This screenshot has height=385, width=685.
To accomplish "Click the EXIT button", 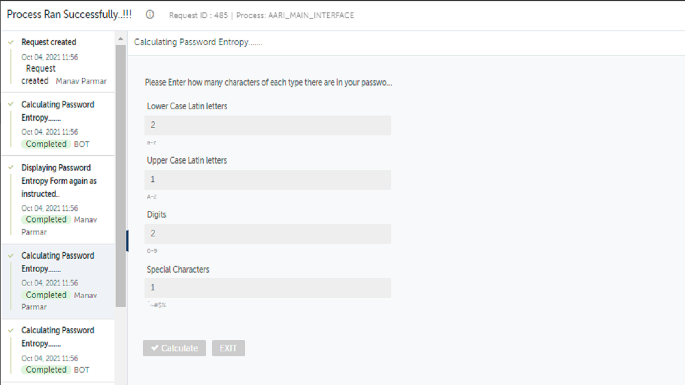I will 229,348.
